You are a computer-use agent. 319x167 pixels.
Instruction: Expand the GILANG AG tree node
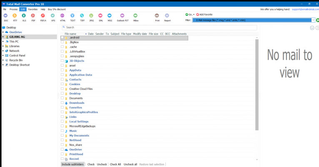pos(3,37)
